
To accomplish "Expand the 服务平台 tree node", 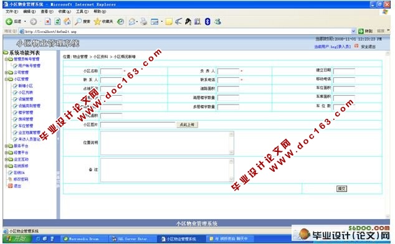I will click(6, 146).
